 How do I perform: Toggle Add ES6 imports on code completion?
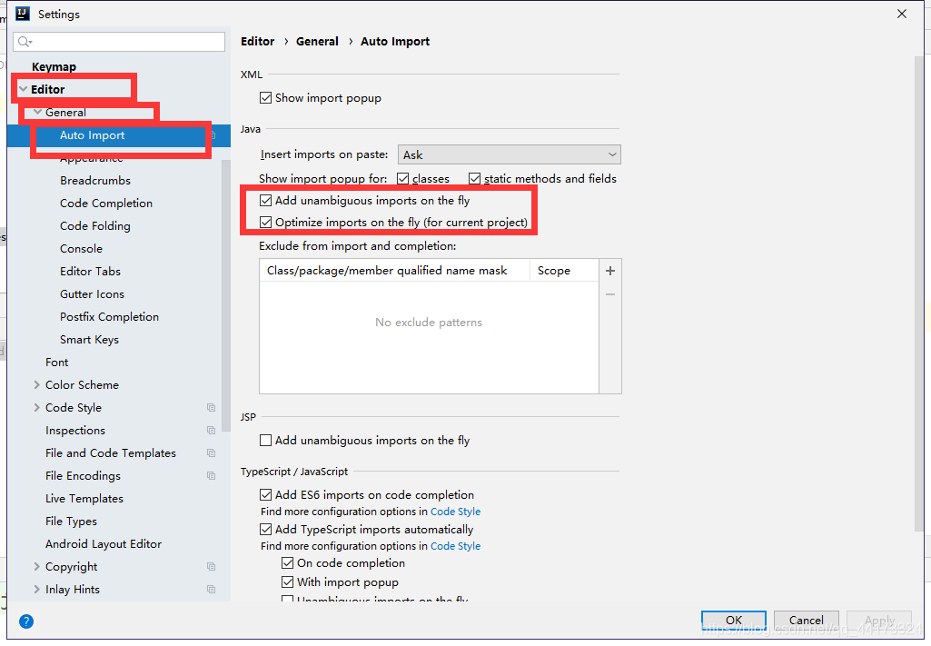point(265,494)
